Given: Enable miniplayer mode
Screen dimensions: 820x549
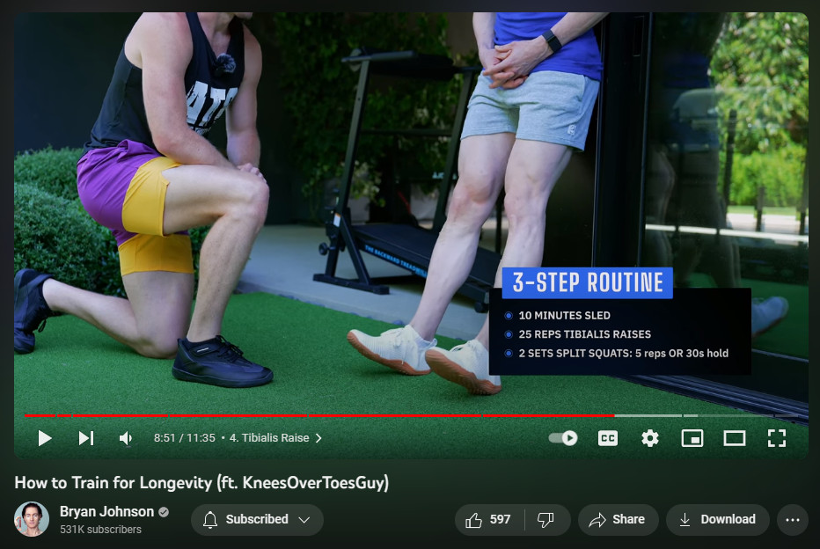Looking at the screenshot, I should 692,438.
